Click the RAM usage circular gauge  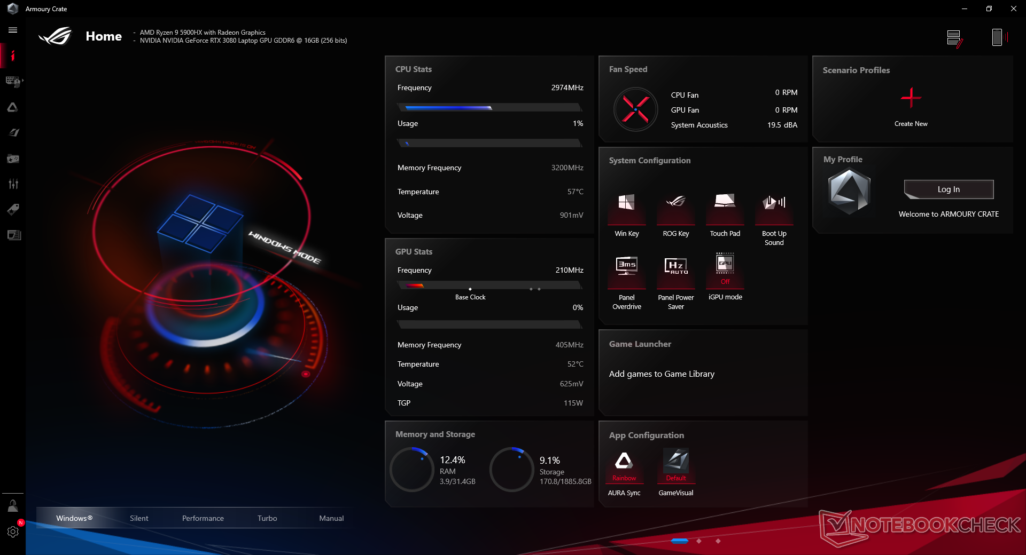[x=412, y=470]
